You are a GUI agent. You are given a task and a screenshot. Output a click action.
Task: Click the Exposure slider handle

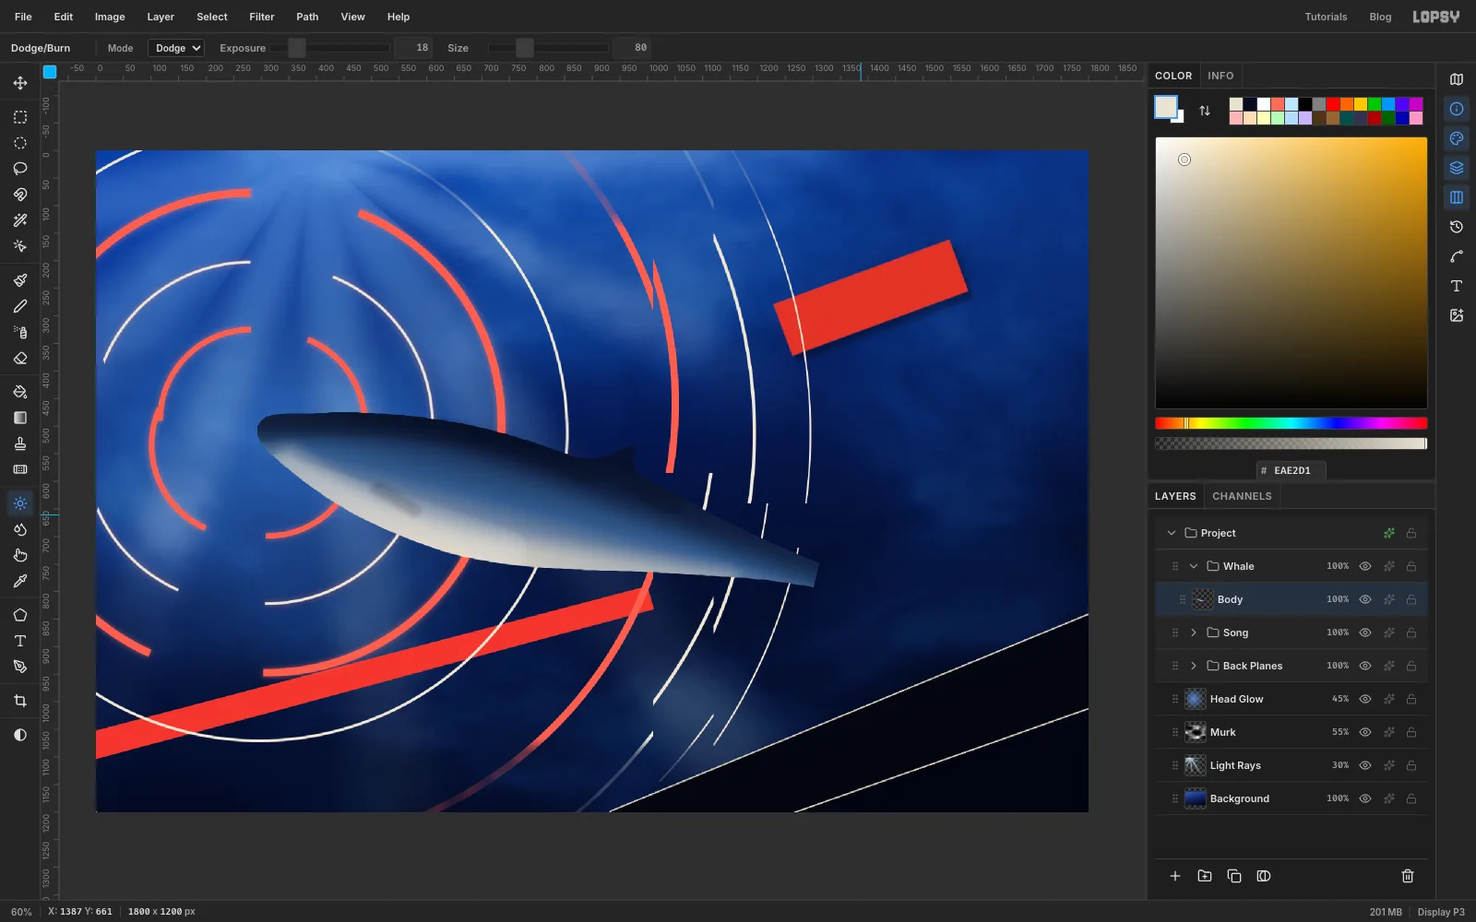click(x=297, y=48)
